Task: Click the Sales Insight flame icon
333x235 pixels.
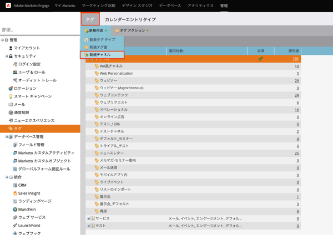Action: [15, 193]
